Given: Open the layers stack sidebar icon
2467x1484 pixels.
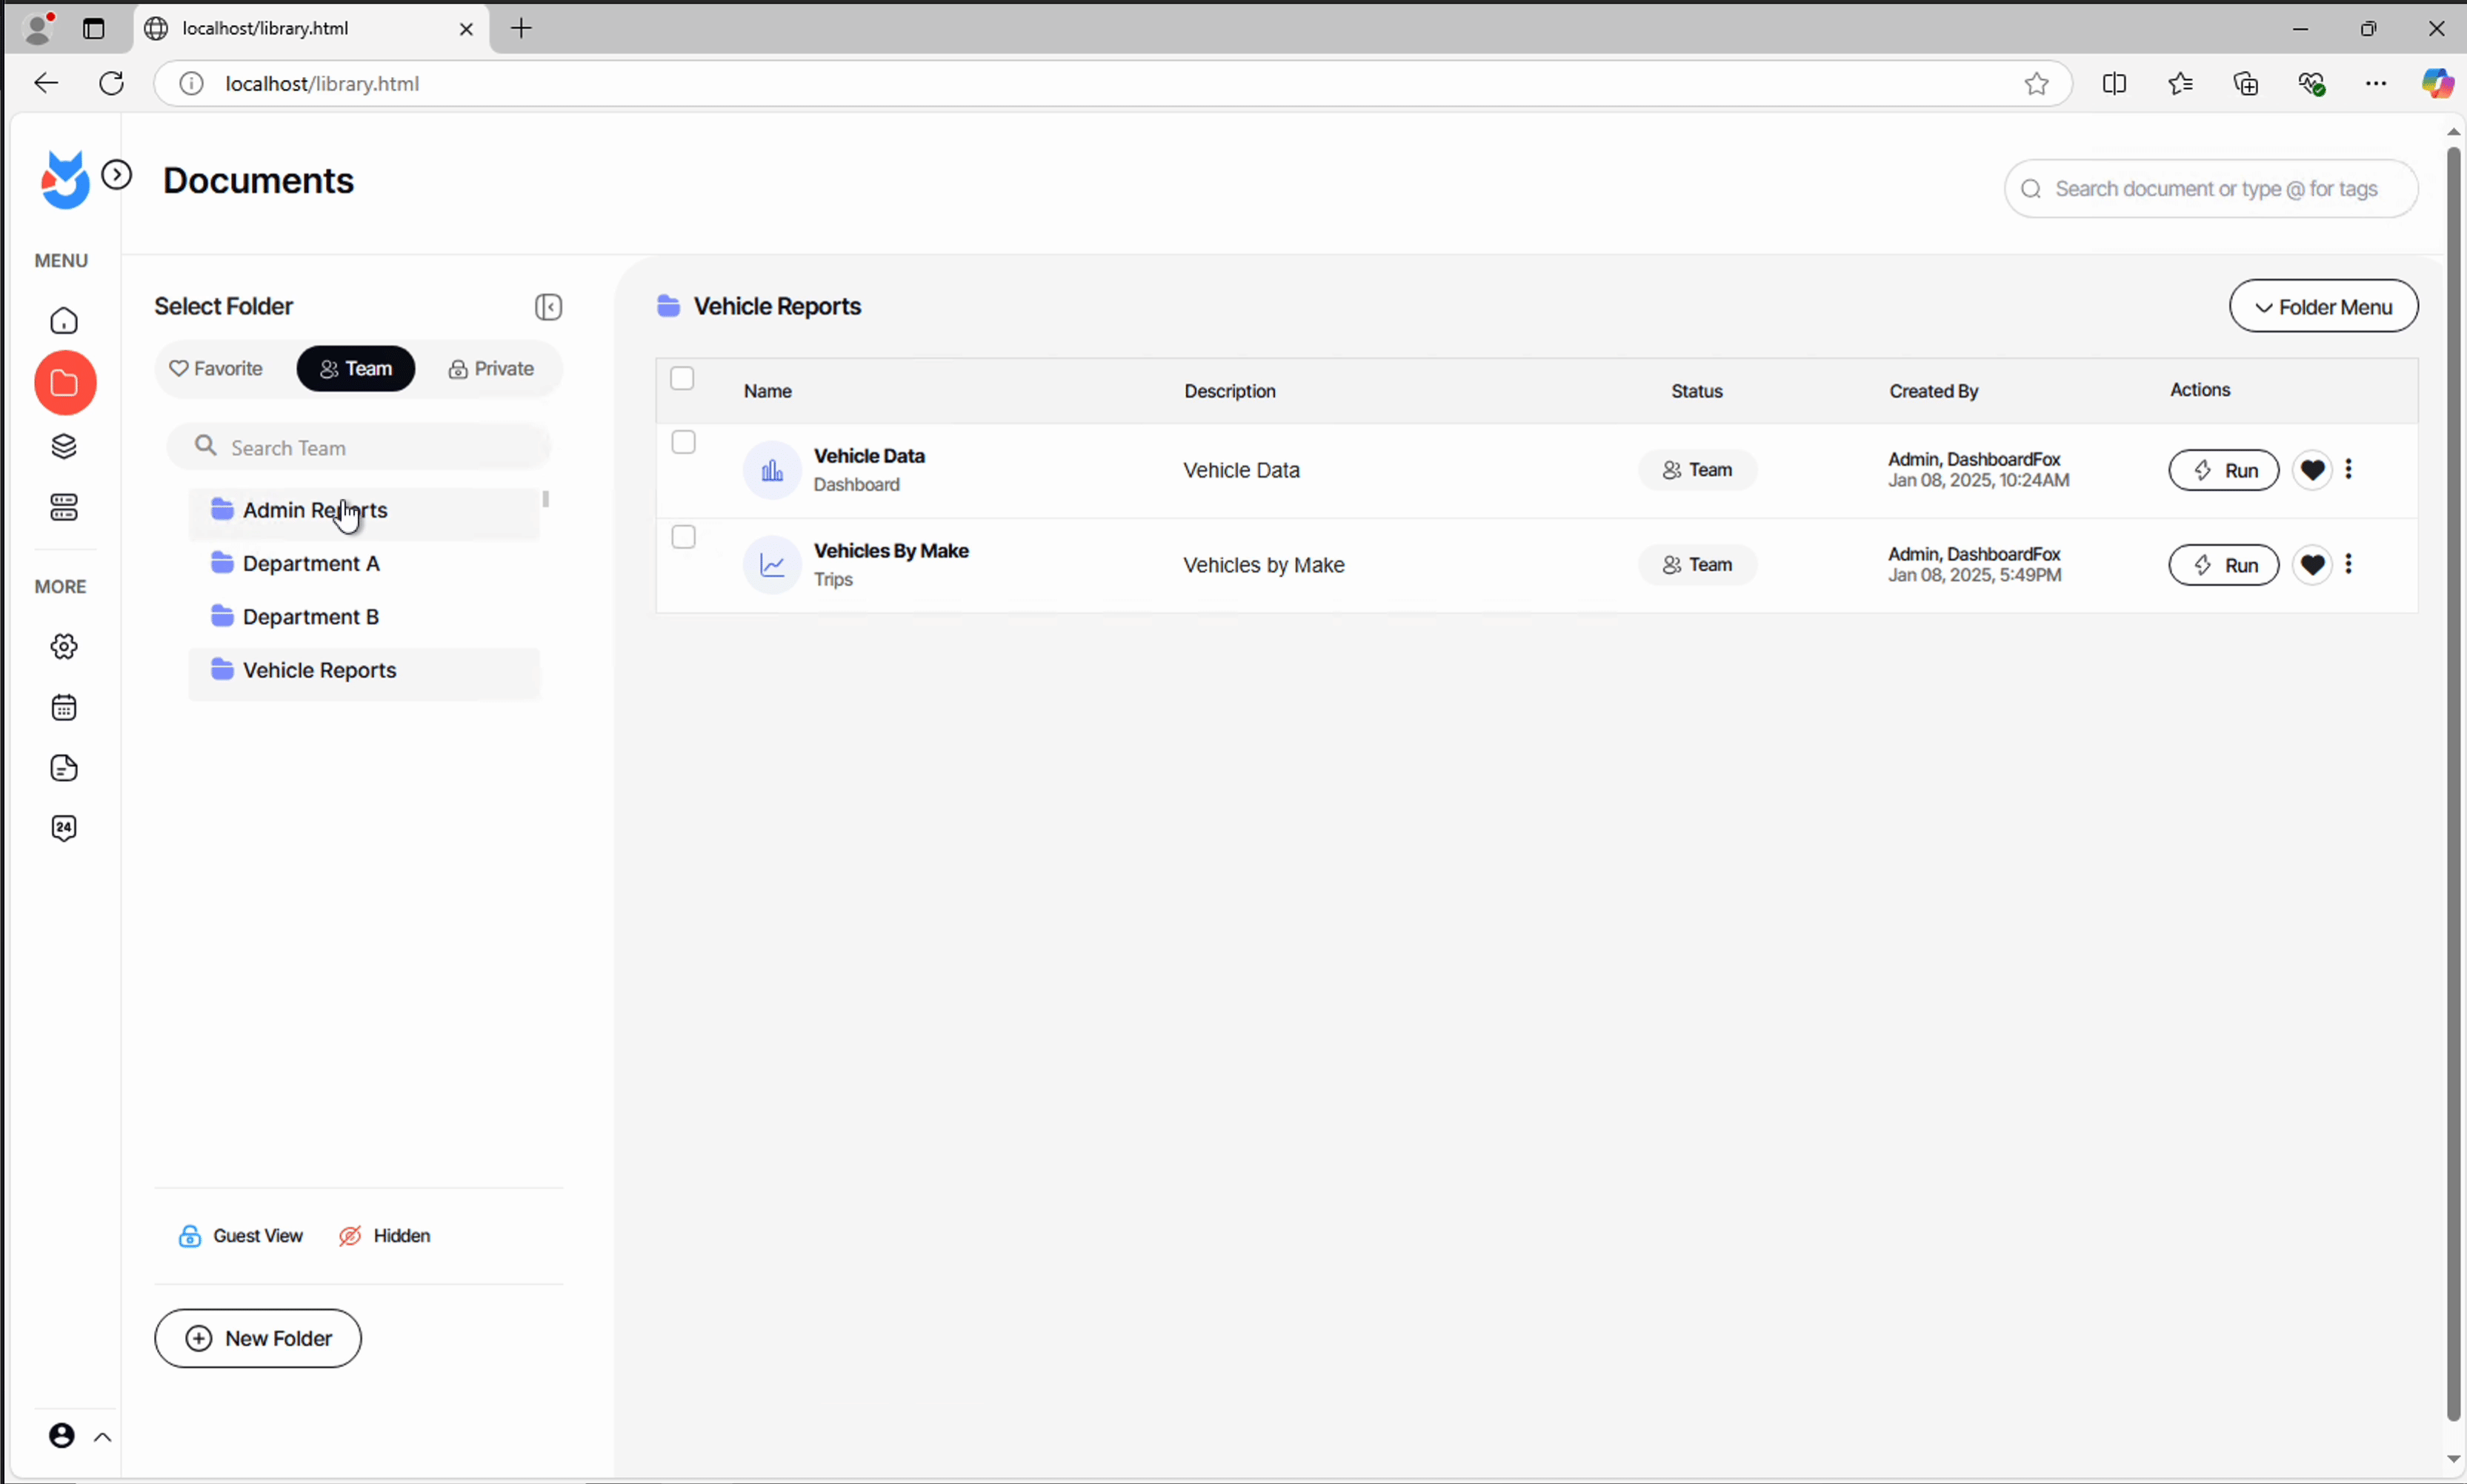Looking at the screenshot, I should [64, 446].
